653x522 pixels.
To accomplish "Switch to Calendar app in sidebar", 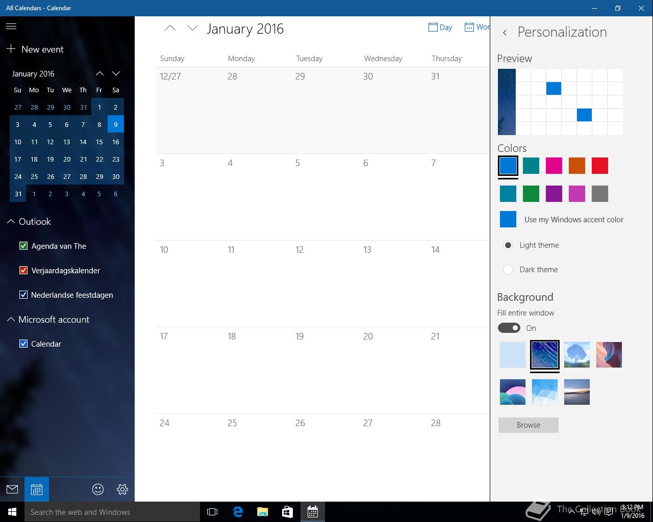I will (x=37, y=489).
